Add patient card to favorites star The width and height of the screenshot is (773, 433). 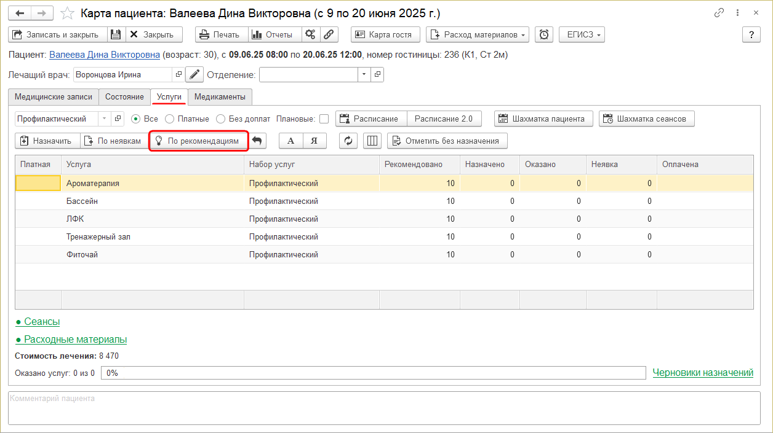tap(68, 13)
